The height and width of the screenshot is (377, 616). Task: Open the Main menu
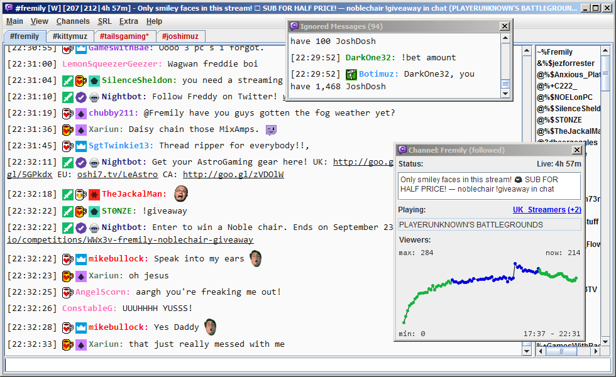[14, 21]
